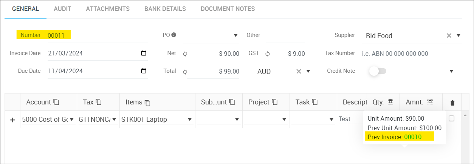Open previous invoice 00010 link
Image resolution: width=474 pixels, height=164 pixels.
pyautogui.click(x=413, y=137)
